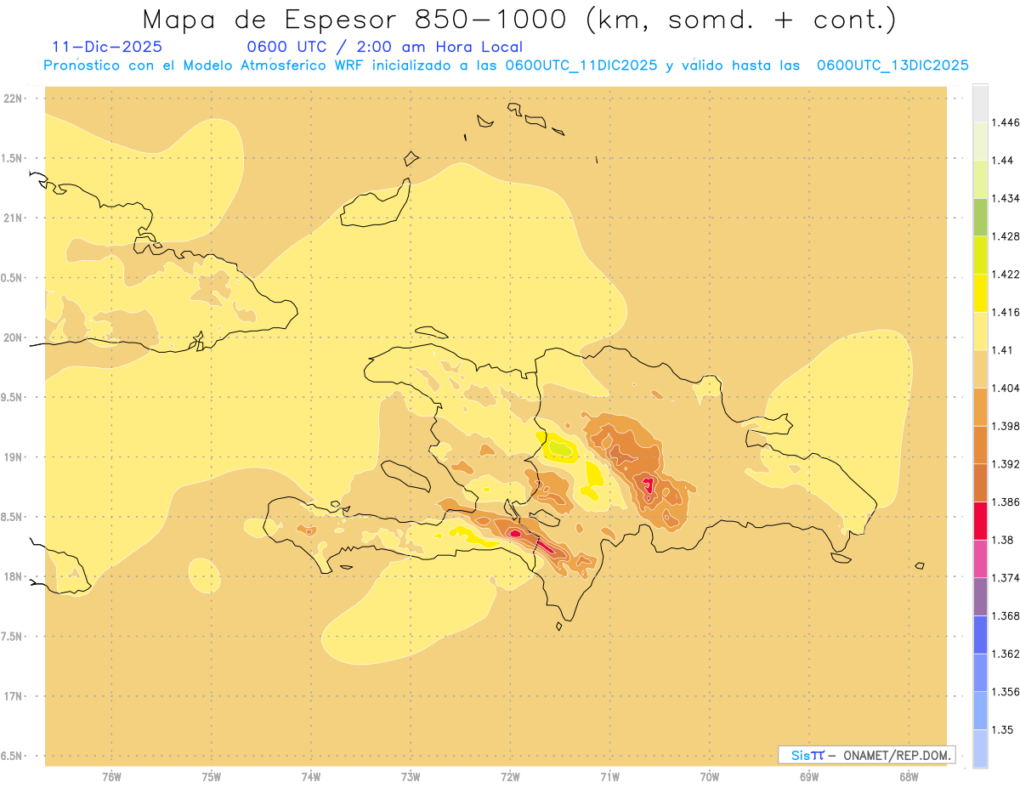Pick the purple legend swatch between 1.368 and 1.374
This screenshot has width=1020, height=788.
(980, 597)
